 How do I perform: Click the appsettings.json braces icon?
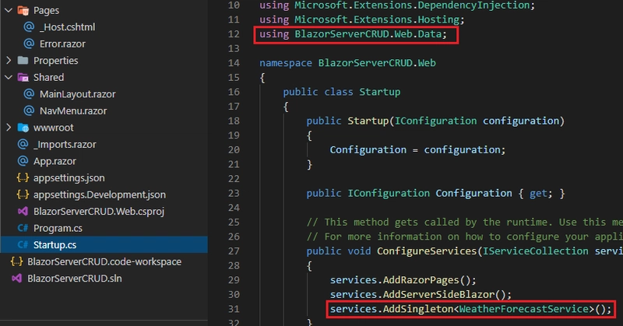coord(23,178)
